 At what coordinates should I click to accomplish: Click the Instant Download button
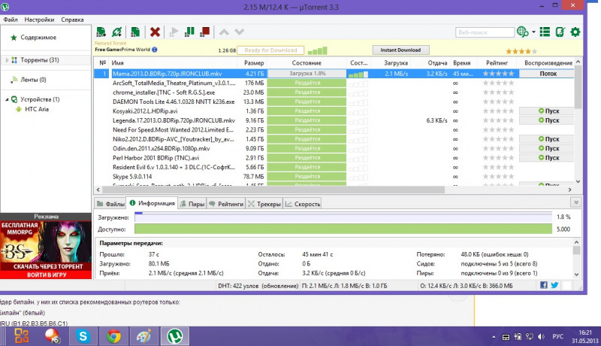(400, 50)
